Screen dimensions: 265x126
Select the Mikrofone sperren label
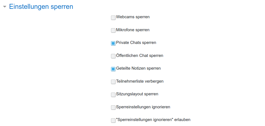133,30
